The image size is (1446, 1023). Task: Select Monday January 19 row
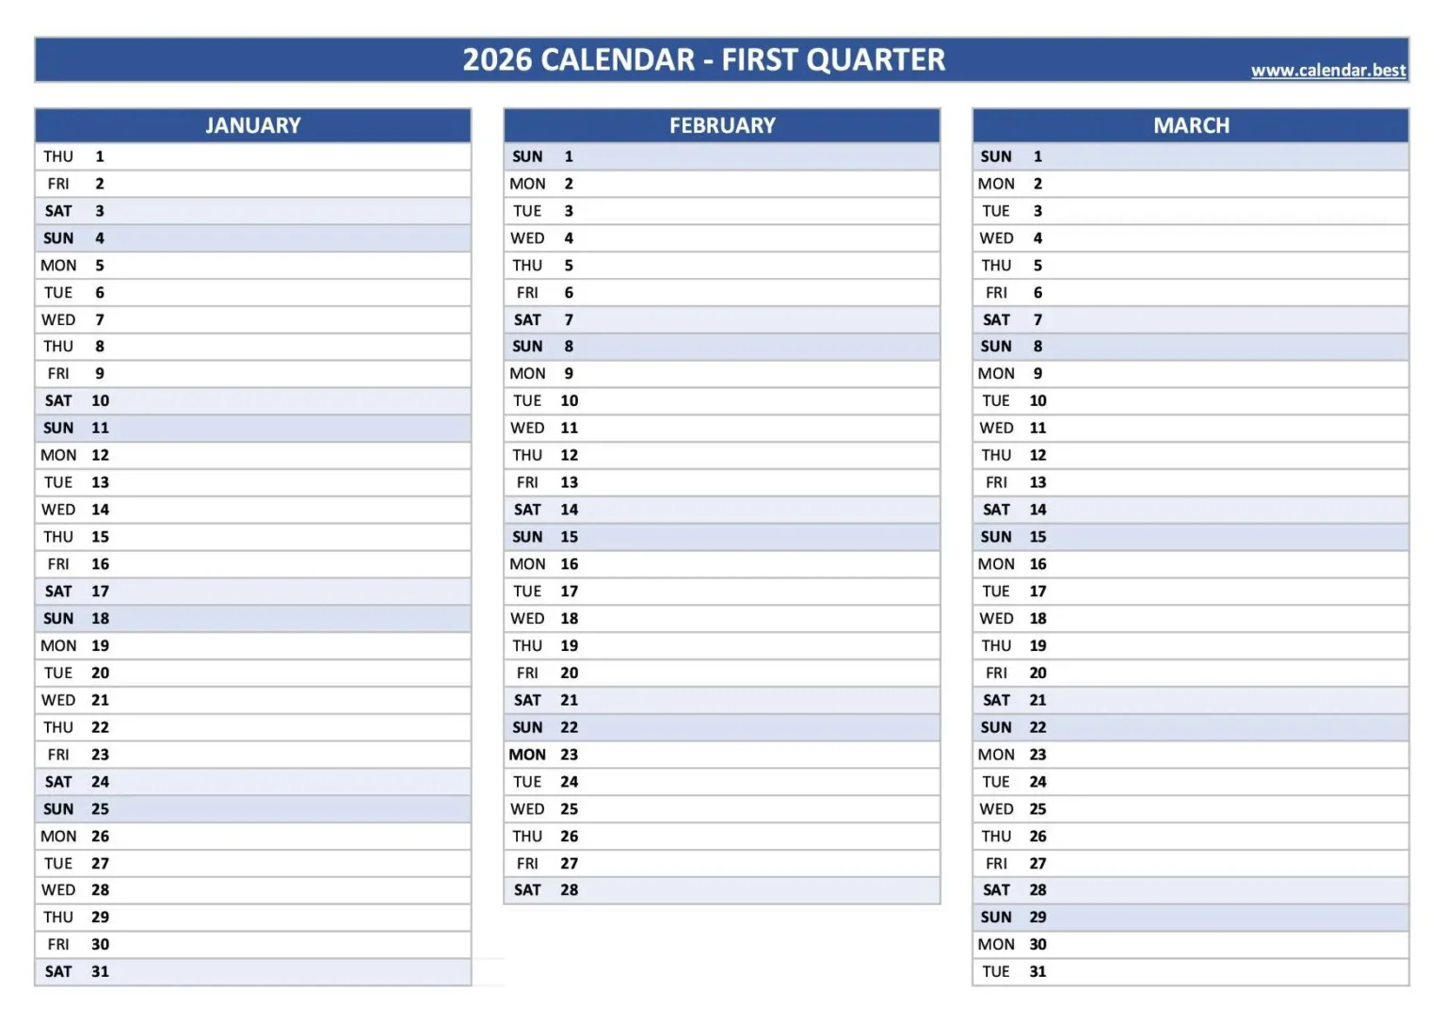[252, 646]
